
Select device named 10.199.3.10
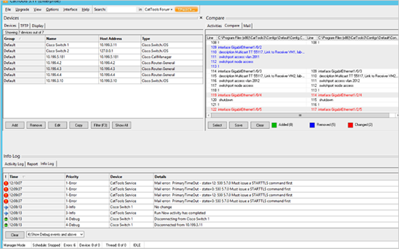[103, 81]
